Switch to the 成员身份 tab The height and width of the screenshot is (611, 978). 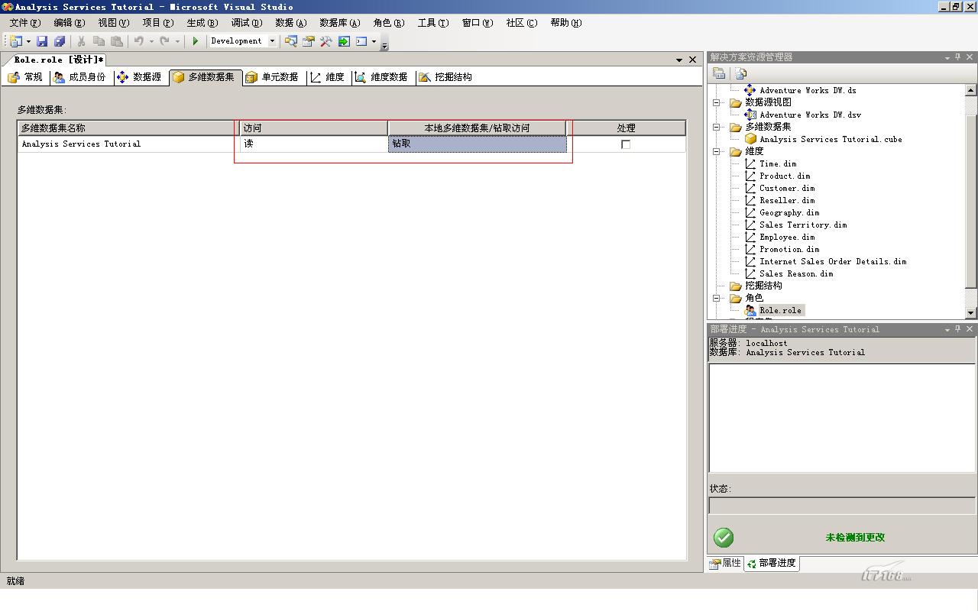click(x=79, y=77)
